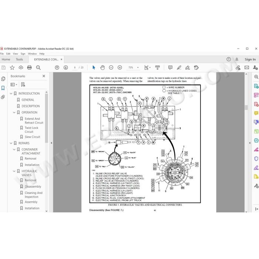
Task: Show page thumbnails panel
Action: [x=3, y=79]
